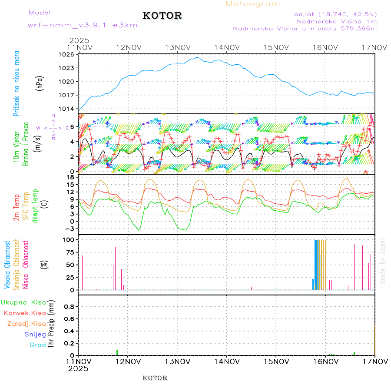Click the green rain bar before 12NOV
Viewport: 391px width, 391px height.
pyautogui.click(x=117, y=352)
